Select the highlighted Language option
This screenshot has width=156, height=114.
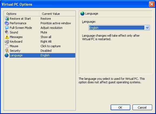tap(40, 55)
